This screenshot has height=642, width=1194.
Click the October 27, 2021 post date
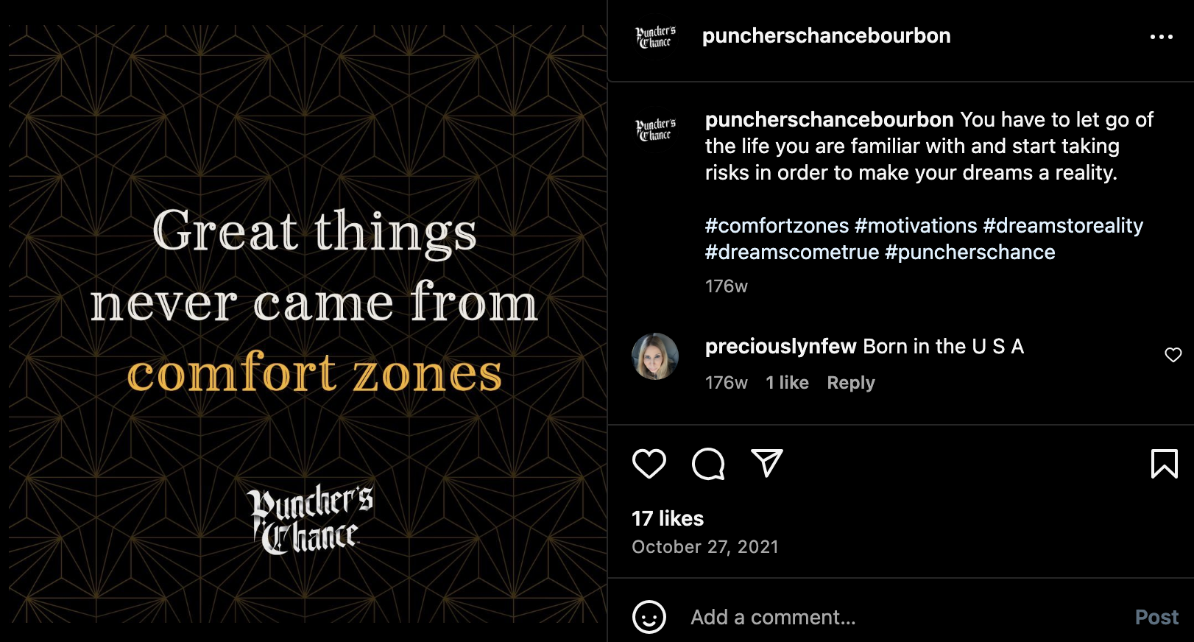[704, 547]
